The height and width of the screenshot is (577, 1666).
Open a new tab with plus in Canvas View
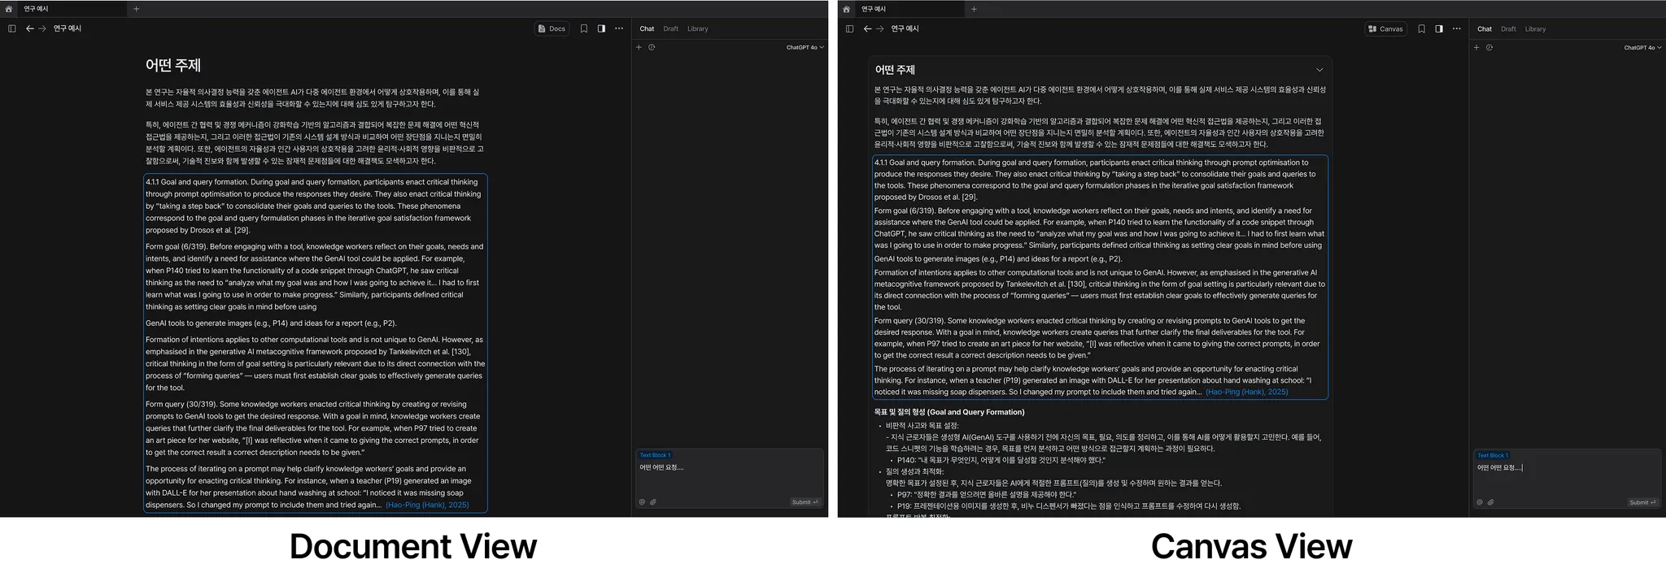click(974, 9)
